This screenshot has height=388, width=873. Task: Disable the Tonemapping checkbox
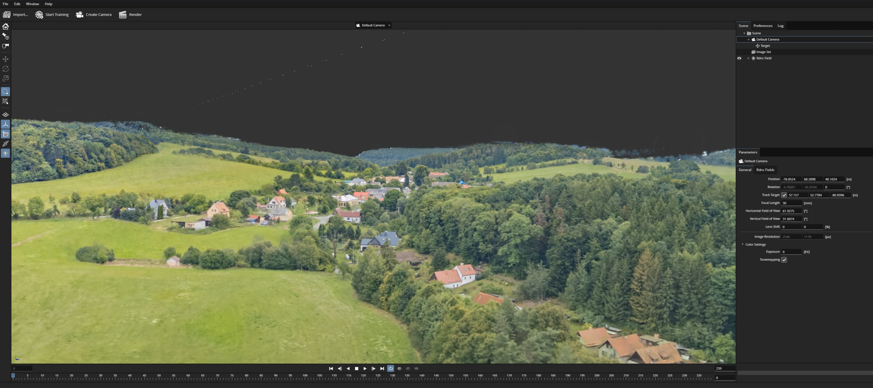click(x=783, y=260)
